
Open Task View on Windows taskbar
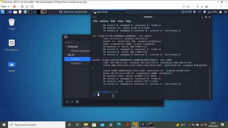tap(77, 125)
